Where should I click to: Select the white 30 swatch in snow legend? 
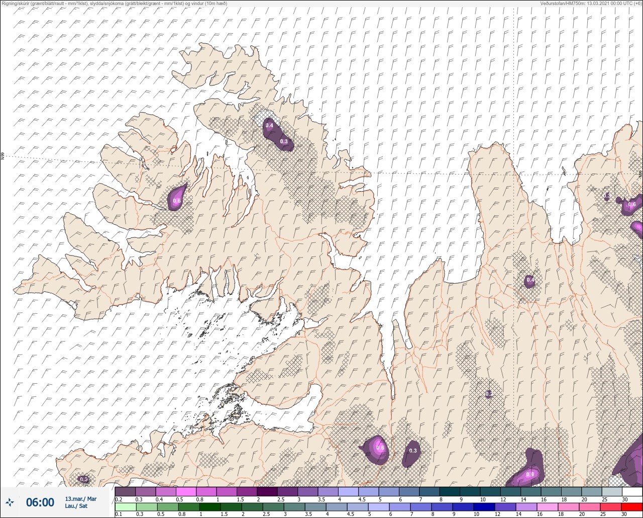coord(631,491)
